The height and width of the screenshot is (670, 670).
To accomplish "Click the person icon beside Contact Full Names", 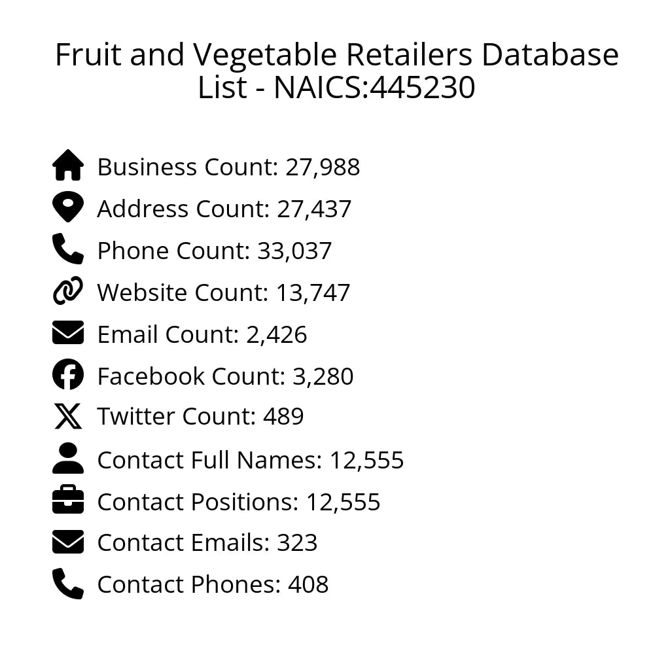I will click(68, 459).
